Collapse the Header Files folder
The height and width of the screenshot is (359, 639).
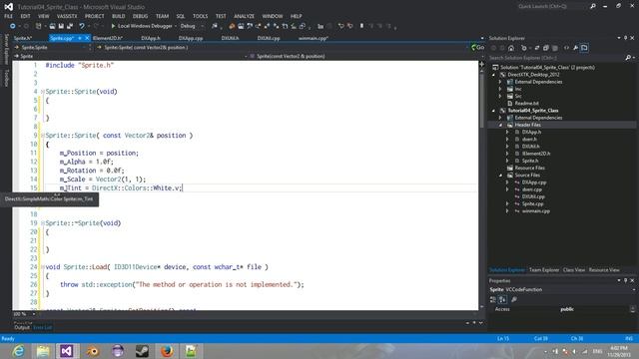[x=501, y=125]
